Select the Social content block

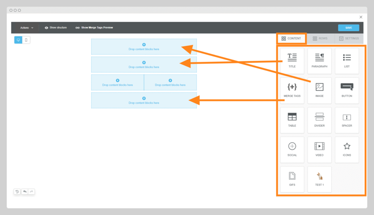pos(292,149)
